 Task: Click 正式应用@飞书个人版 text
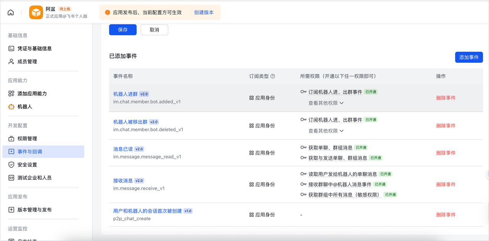(66, 16)
